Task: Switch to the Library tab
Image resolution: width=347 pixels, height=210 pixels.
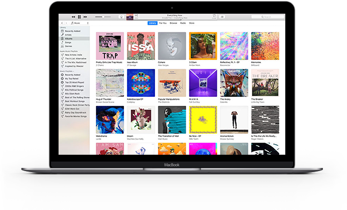Action: [152, 23]
